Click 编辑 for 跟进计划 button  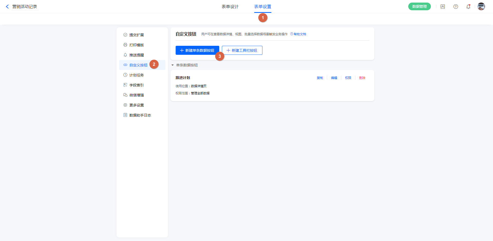(334, 78)
